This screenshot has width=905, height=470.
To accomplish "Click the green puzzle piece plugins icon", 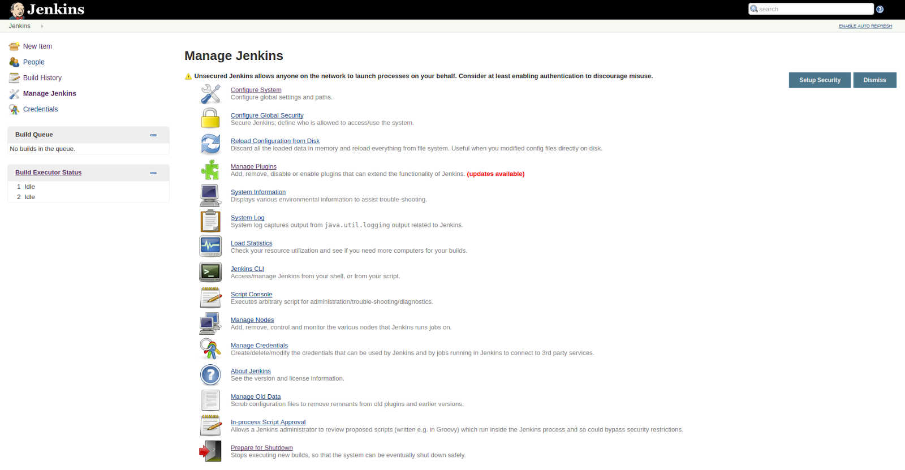I will point(210,170).
